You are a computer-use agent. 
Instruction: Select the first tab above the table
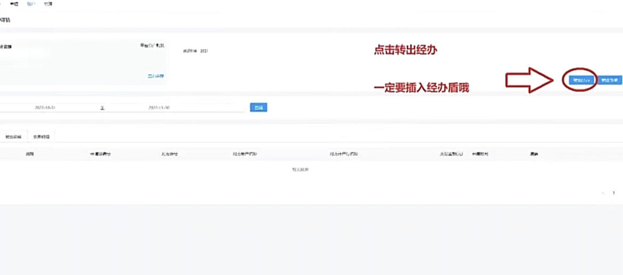coord(14,136)
